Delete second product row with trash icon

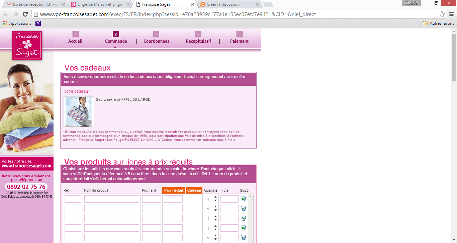point(243,208)
